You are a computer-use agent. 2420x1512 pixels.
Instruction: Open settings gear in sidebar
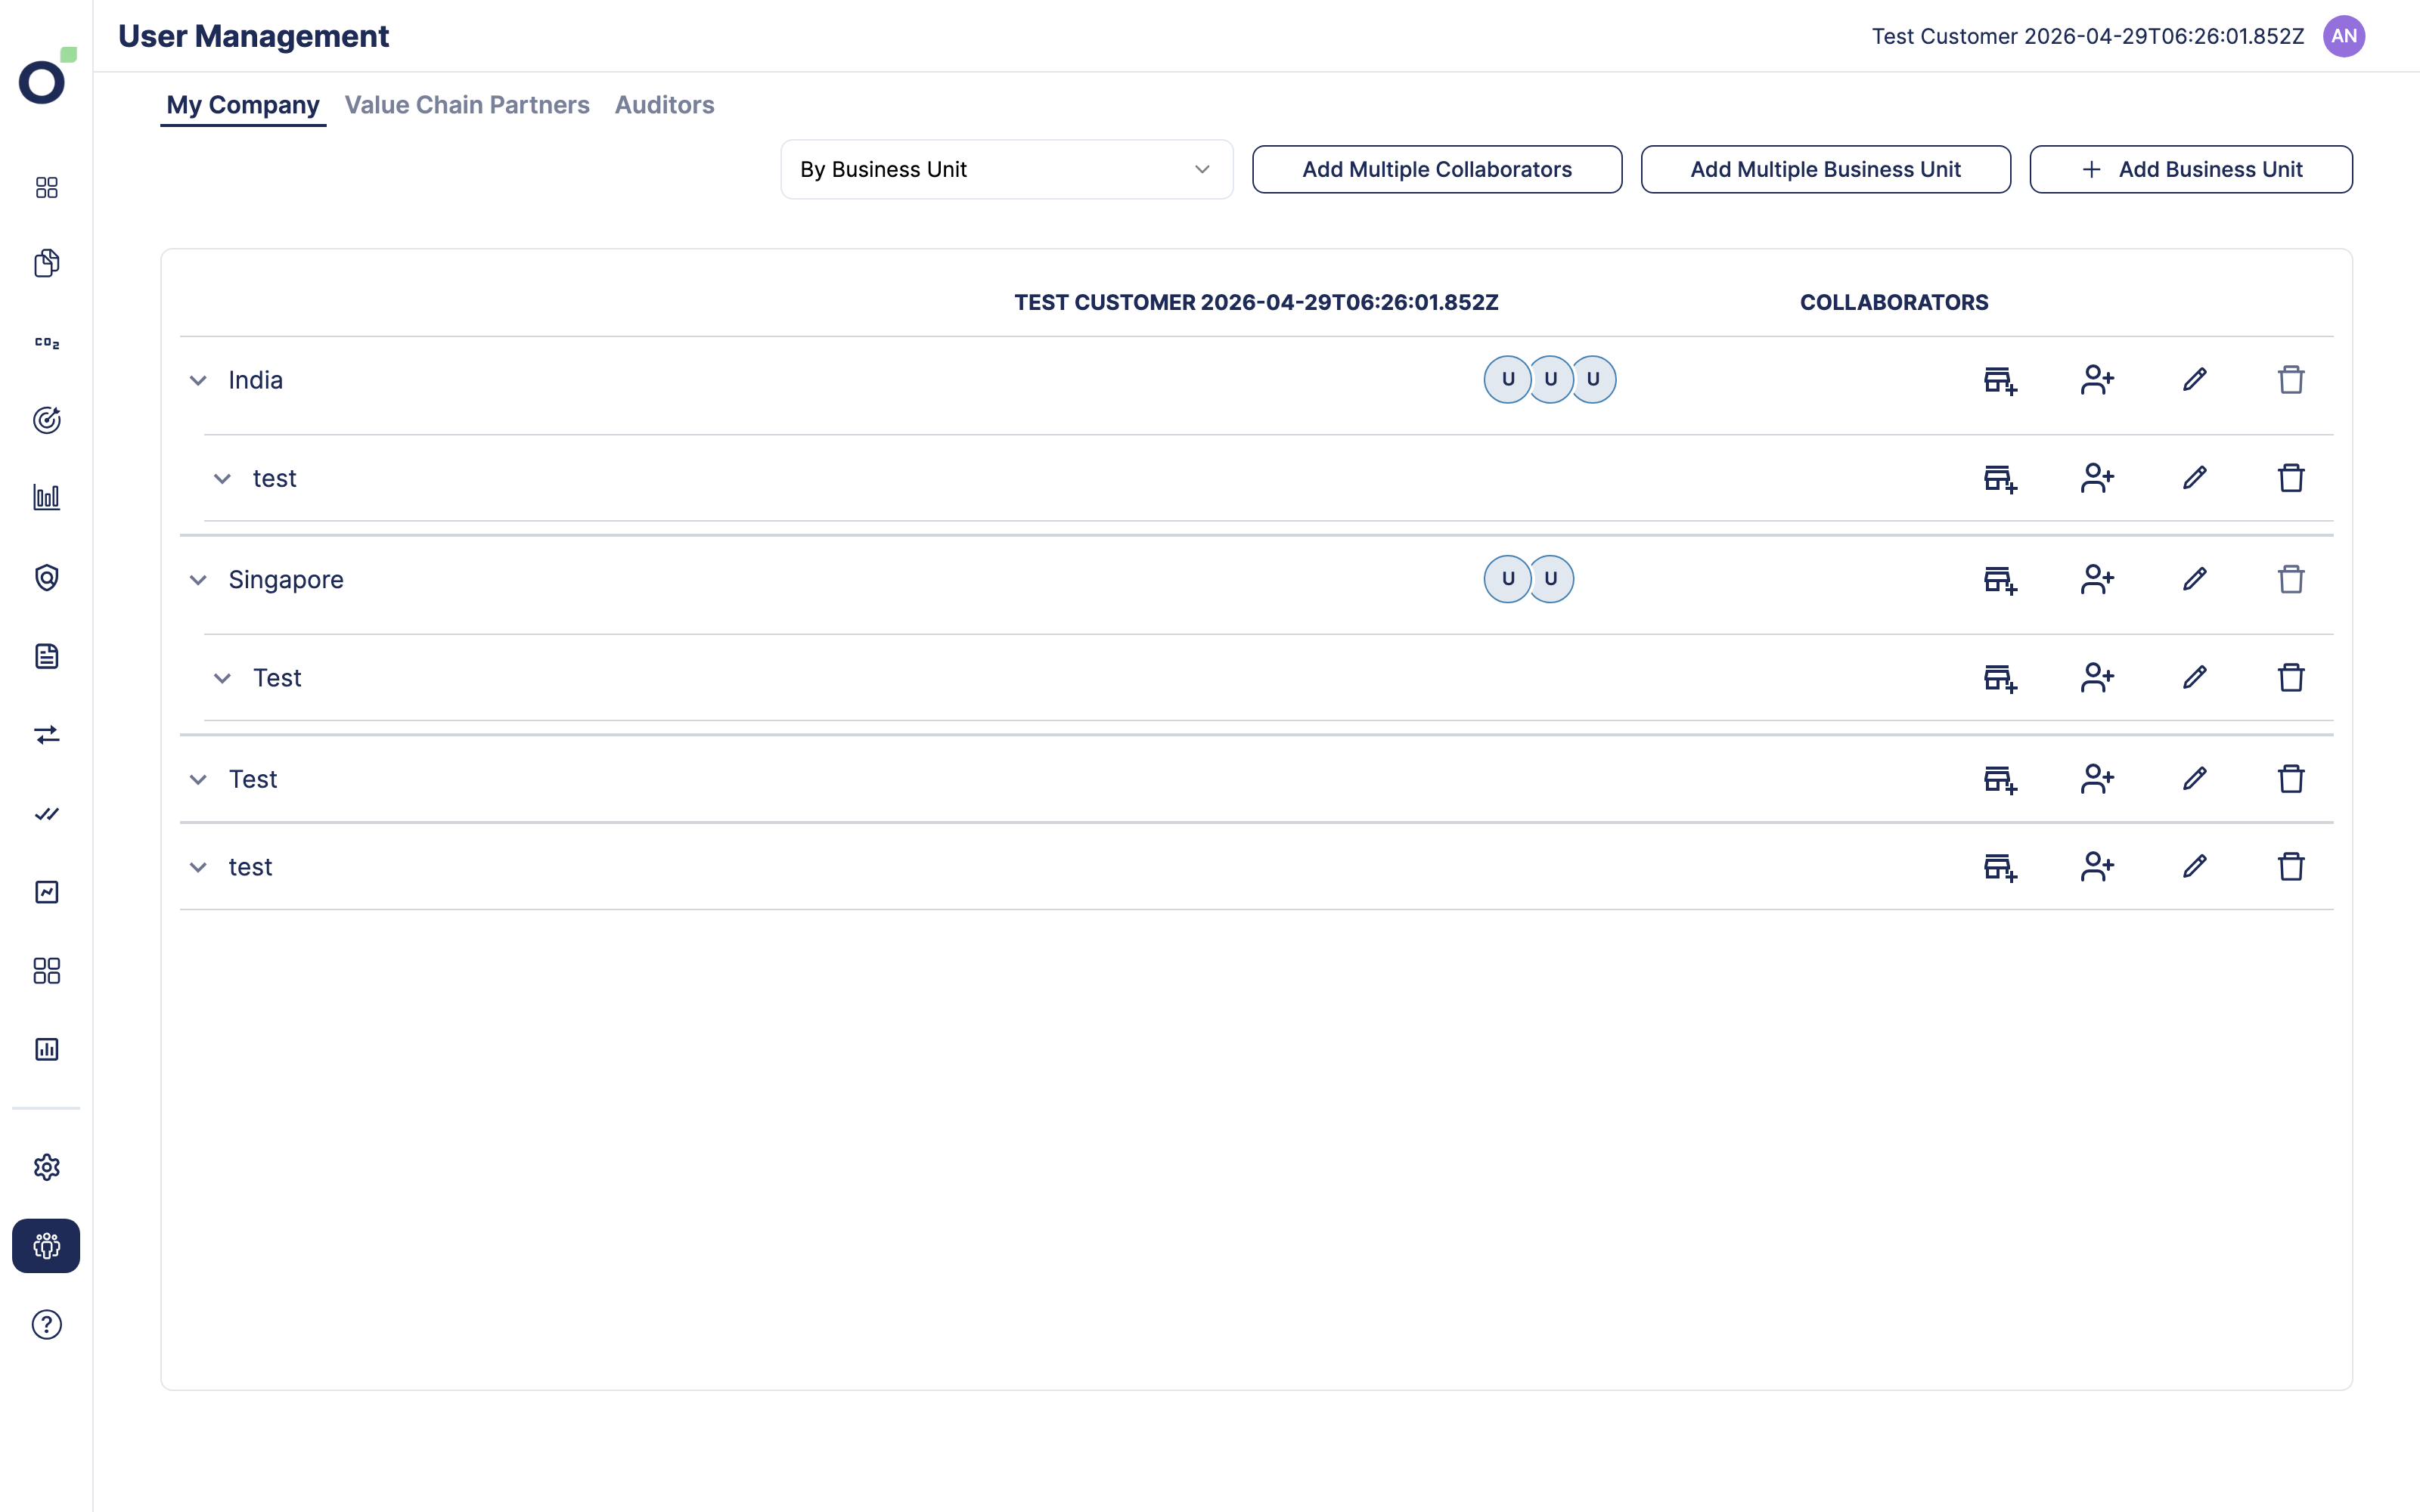click(x=47, y=1167)
